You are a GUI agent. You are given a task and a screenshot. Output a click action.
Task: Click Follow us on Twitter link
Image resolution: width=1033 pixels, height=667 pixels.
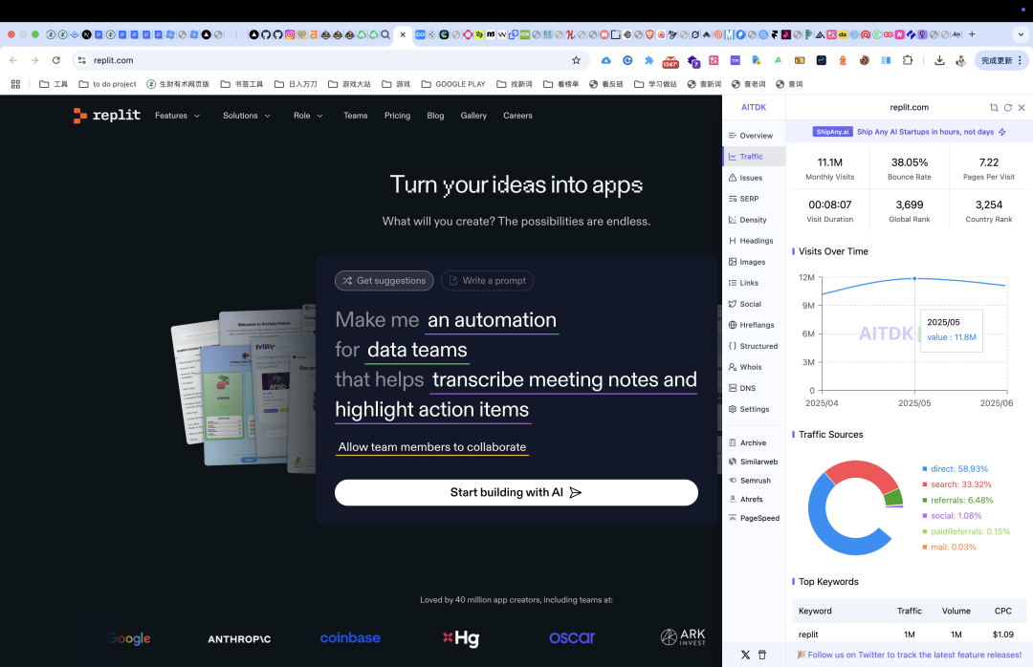tap(910, 656)
